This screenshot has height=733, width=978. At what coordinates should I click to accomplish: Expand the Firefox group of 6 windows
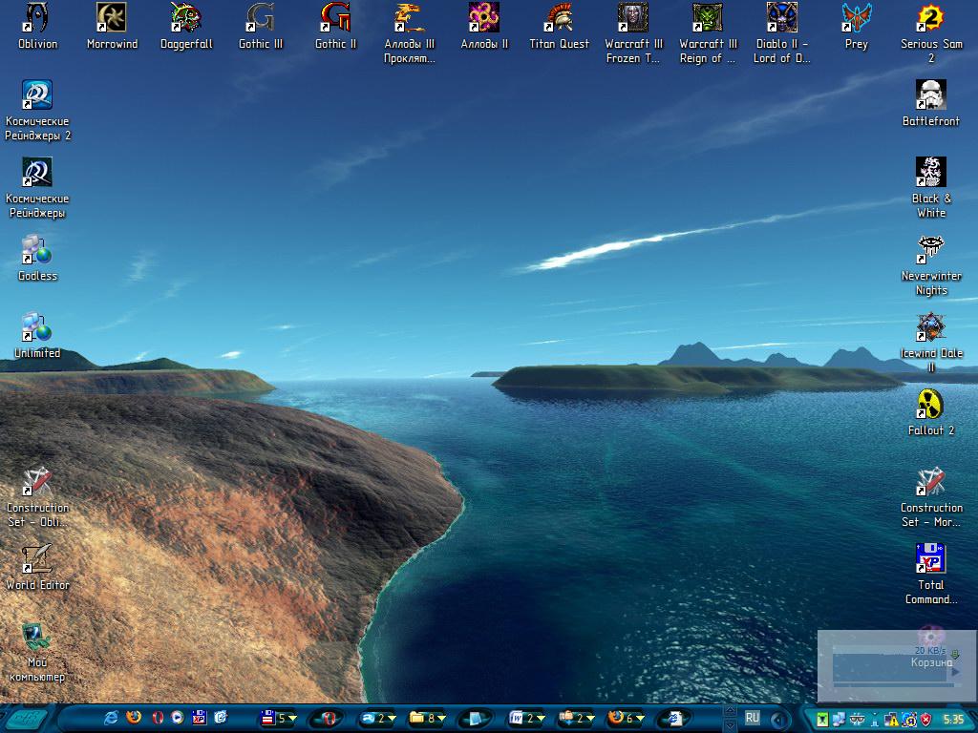pyautogui.click(x=626, y=718)
